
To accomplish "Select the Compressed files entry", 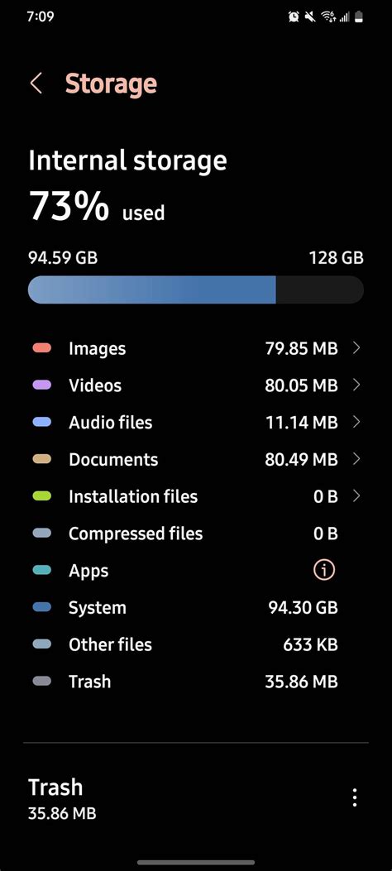I will coord(196,534).
